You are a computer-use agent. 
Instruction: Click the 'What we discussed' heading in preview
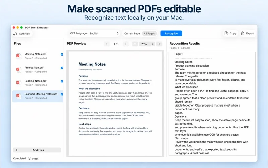pyautogui.click(x=89, y=89)
